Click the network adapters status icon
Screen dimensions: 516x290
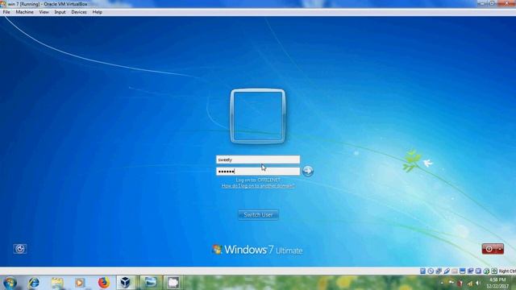pyautogui.click(x=439, y=271)
